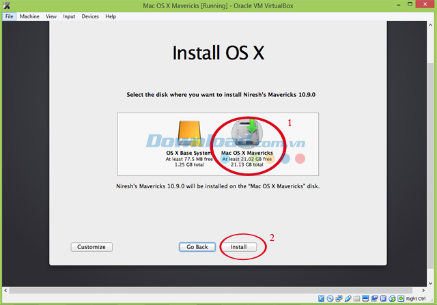Click the video capture status icon
Image resolution: width=437 pixels, height=305 pixels.
[x=374, y=299]
